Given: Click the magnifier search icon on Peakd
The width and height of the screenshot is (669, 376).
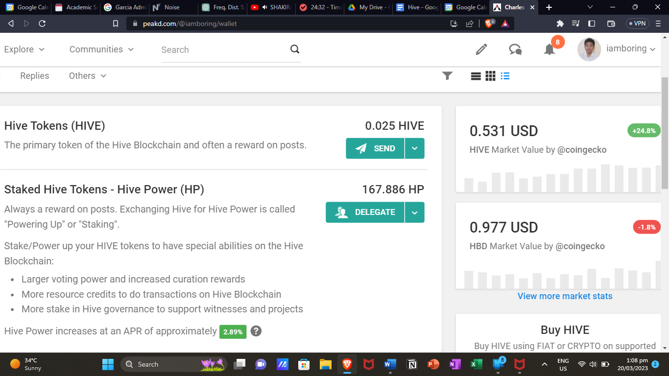Looking at the screenshot, I should [x=295, y=49].
